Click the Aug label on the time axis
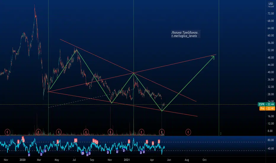The height and width of the screenshot is (163, 276). pyautogui.click(x=187, y=160)
